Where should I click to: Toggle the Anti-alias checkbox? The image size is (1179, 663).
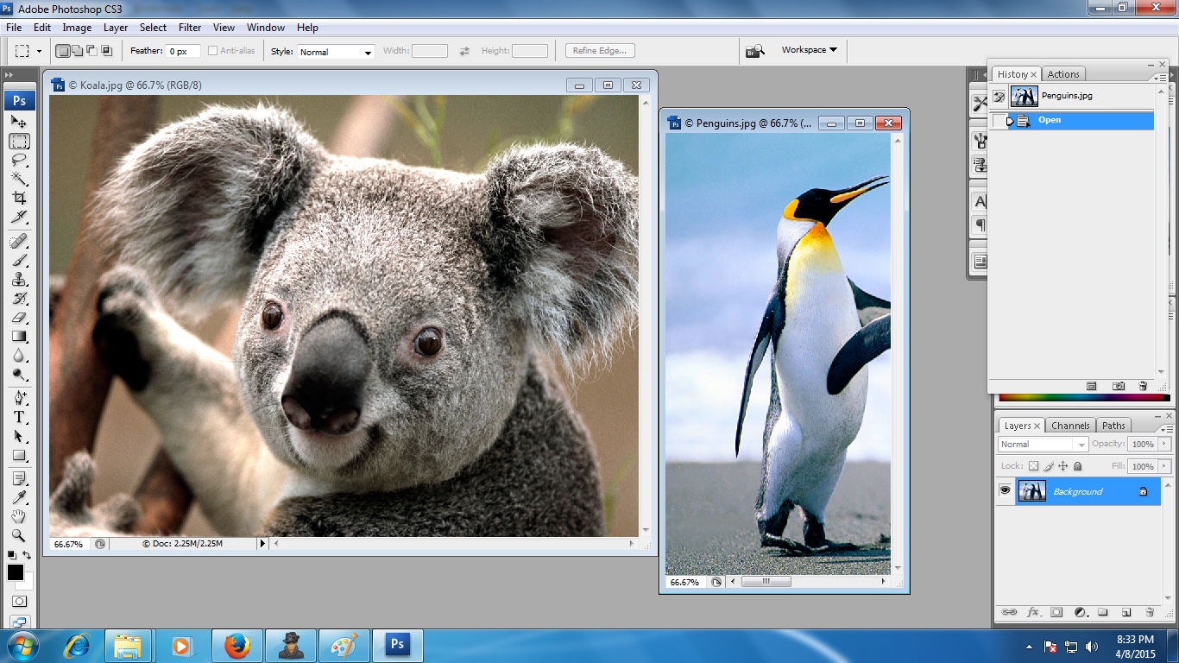212,51
